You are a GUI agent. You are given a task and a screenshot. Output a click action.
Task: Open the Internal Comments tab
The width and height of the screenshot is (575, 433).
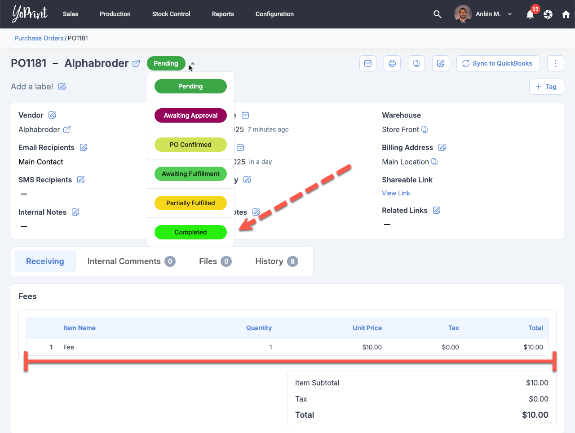point(131,261)
